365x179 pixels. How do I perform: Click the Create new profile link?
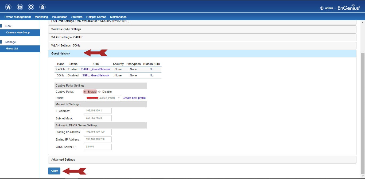click(134, 98)
